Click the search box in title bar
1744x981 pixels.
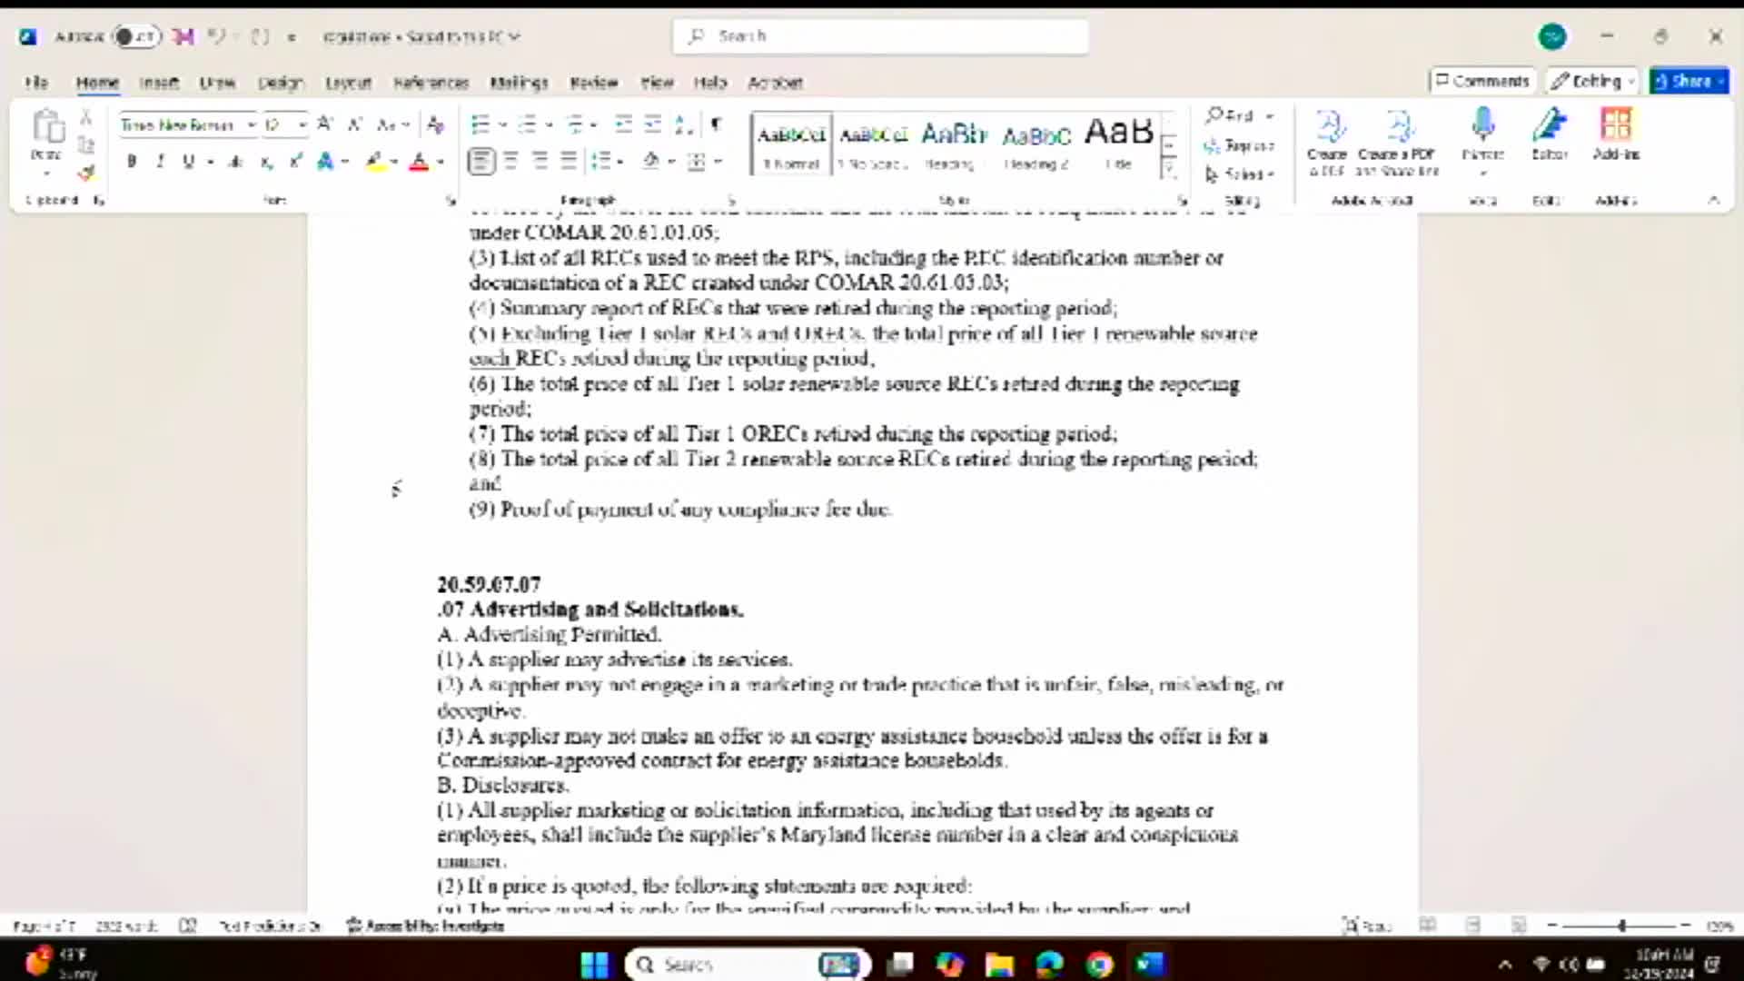point(880,36)
